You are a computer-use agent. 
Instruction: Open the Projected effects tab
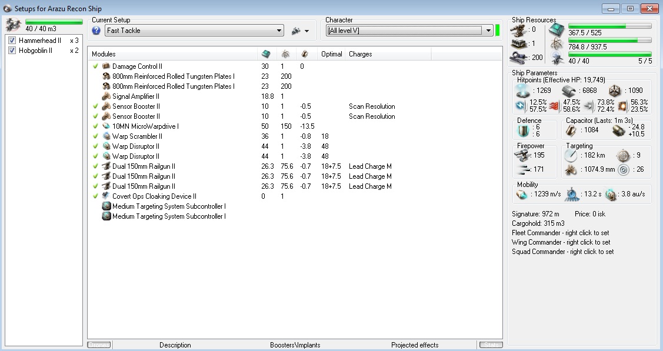tap(415, 345)
